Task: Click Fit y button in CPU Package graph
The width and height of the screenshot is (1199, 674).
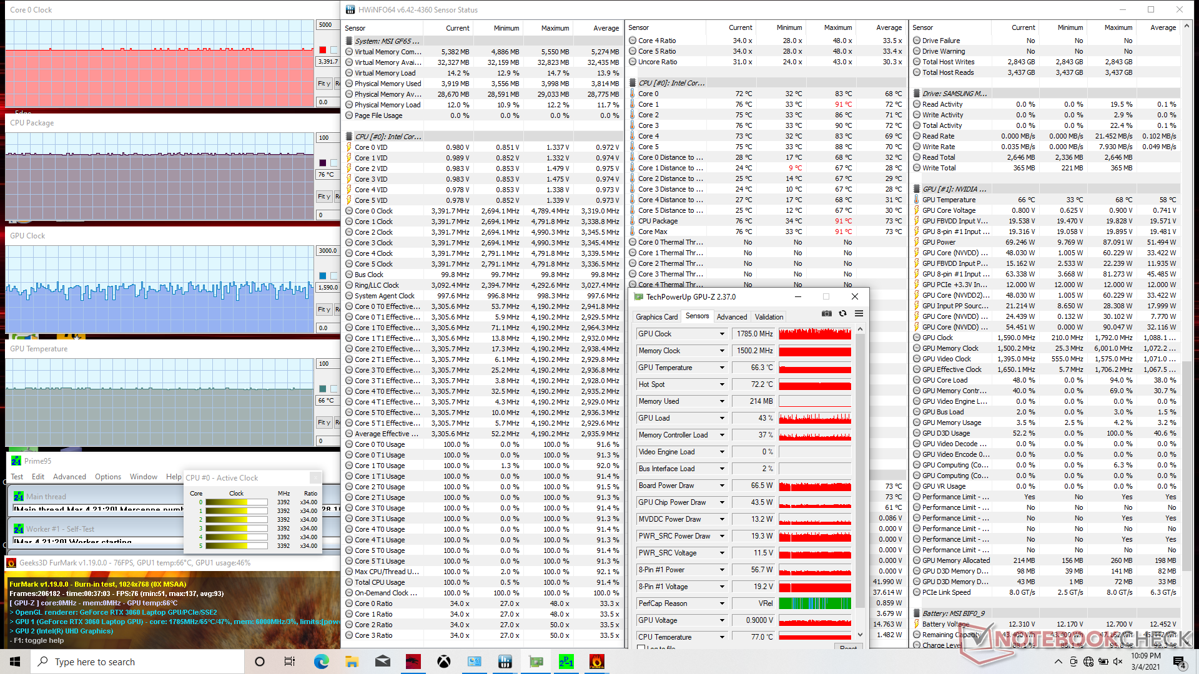Action: [323, 197]
